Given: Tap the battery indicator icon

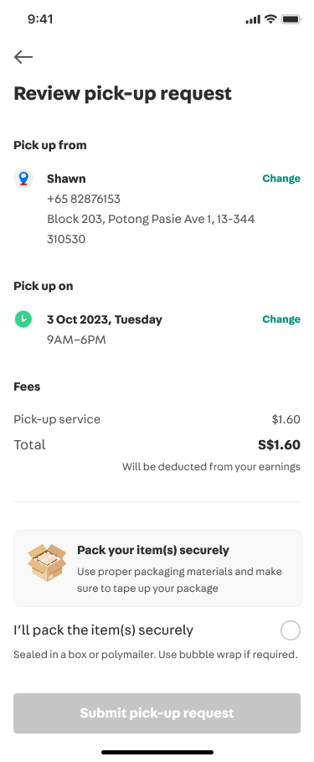Looking at the screenshot, I should (291, 19).
